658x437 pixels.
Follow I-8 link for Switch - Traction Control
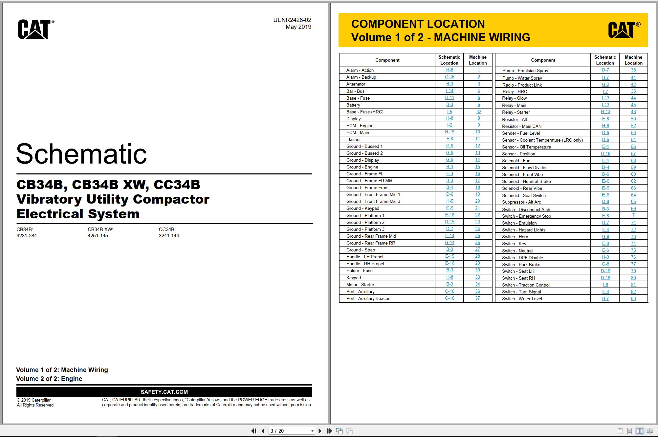605,285
